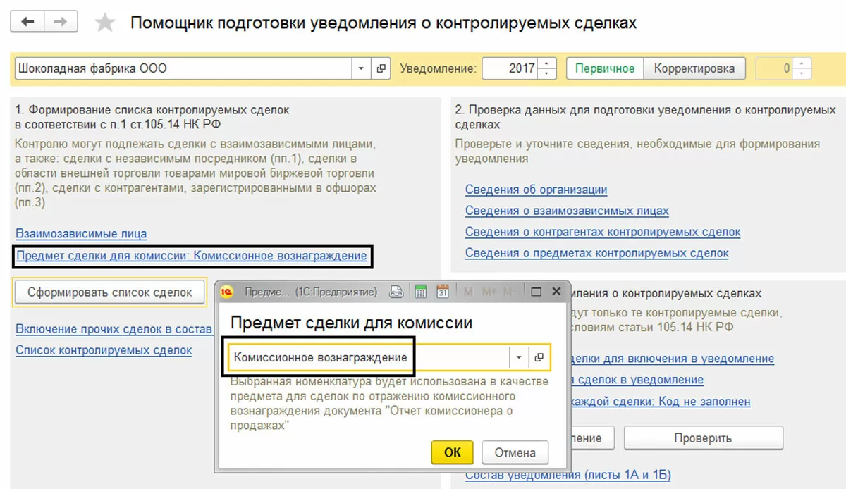This screenshot has height=489, width=846.
Task: Go back with the left arrow button
Action: pyautogui.click(x=29, y=22)
